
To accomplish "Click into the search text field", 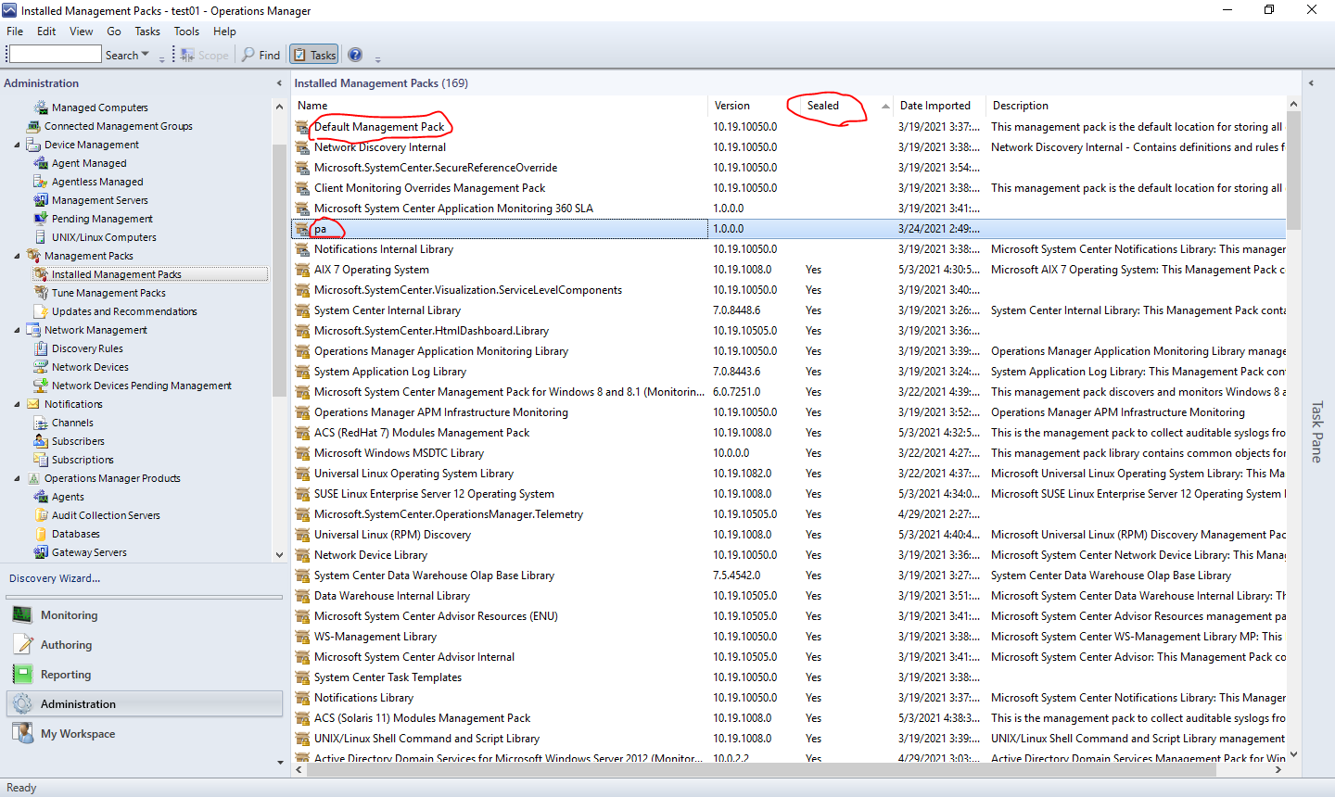I will [55, 55].
